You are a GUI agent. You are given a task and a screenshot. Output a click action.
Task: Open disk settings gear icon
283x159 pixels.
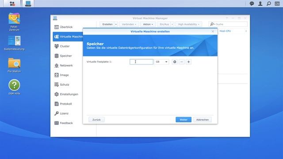175,62
